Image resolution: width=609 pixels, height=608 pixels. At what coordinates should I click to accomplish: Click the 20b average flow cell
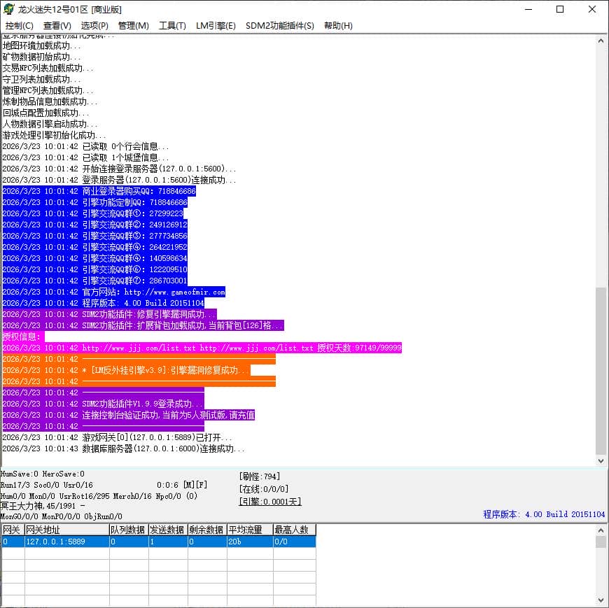coord(250,542)
